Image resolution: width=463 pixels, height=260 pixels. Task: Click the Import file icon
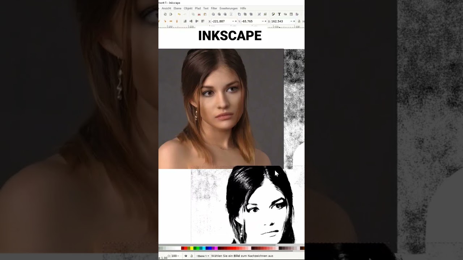165,14
